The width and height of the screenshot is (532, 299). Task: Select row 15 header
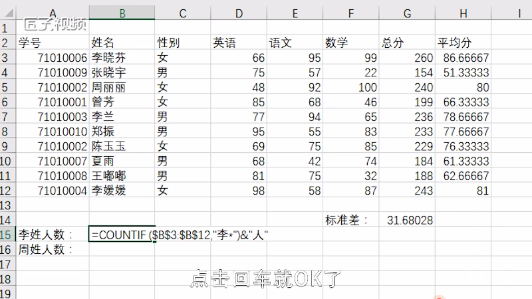(x=7, y=234)
